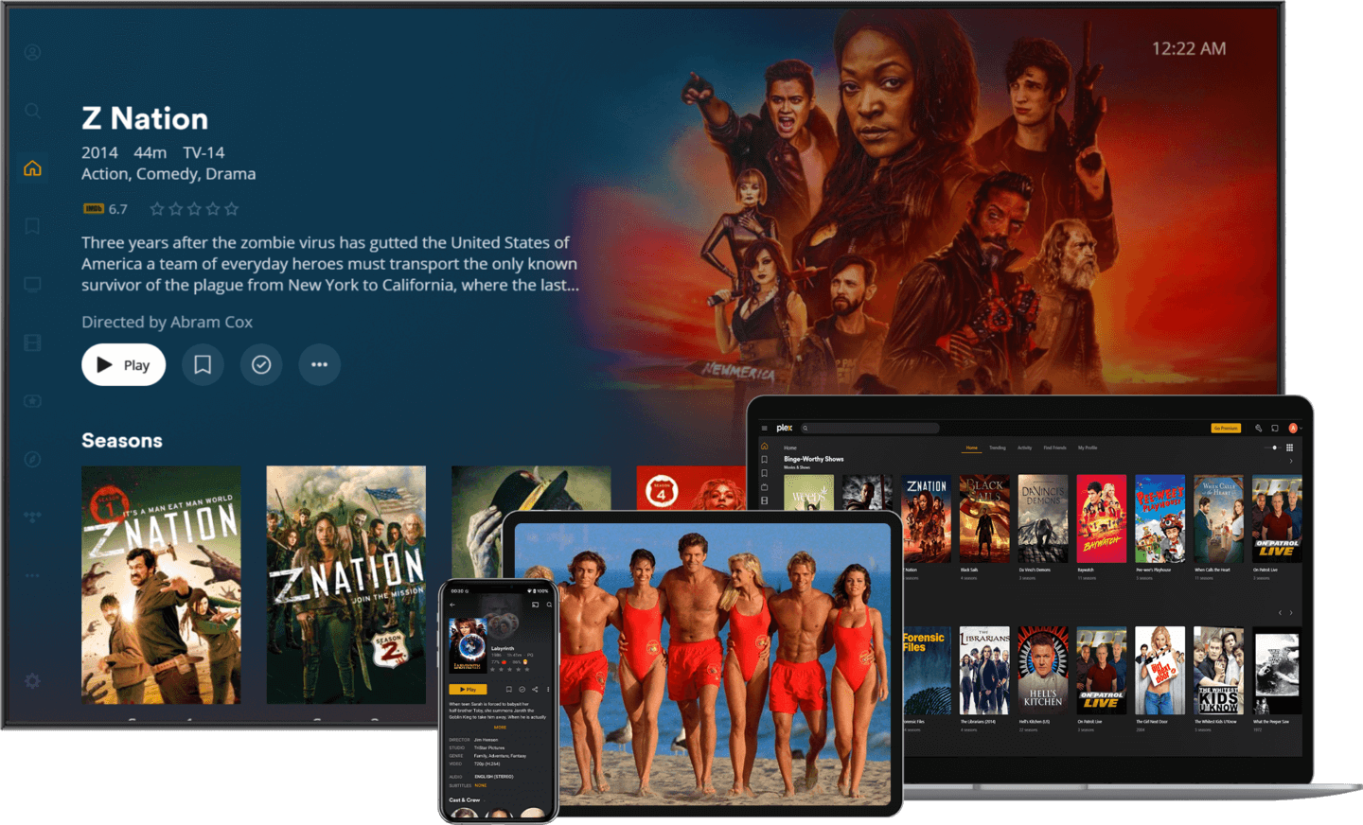
Task: Open more options for Z Nation
Action: click(x=320, y=364)
